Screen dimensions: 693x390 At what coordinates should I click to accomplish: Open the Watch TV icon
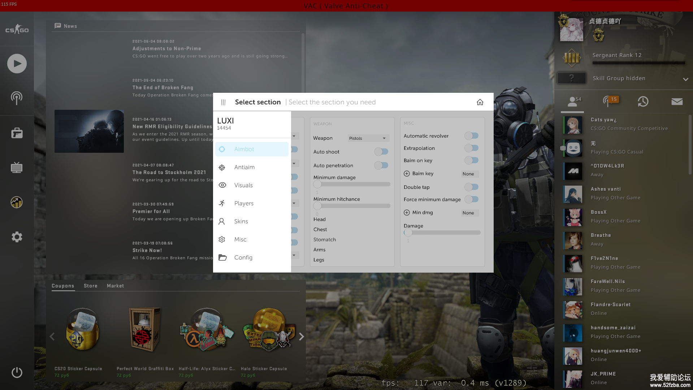[x=17, y=168]
